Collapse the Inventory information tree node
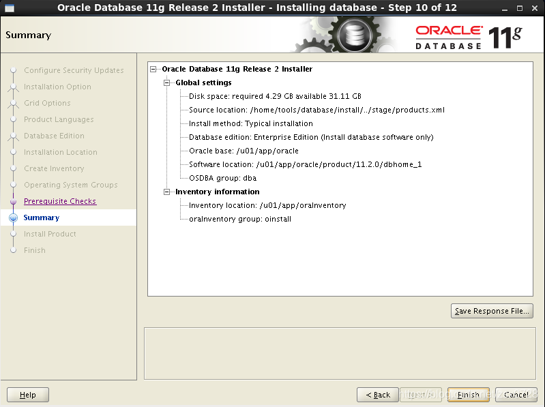Screen dimensions: 545x407 [x=167, y=192]
